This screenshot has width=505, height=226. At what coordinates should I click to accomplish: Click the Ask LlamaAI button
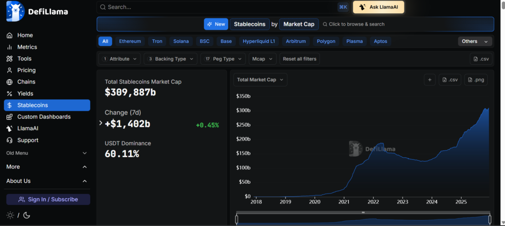tap(378, 7)
